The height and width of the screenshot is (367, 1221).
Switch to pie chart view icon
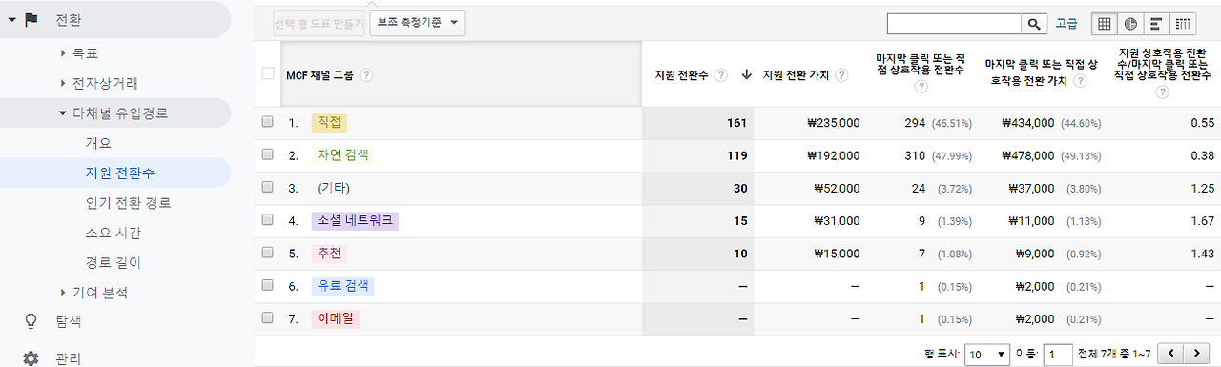(x=1129, y=24)
